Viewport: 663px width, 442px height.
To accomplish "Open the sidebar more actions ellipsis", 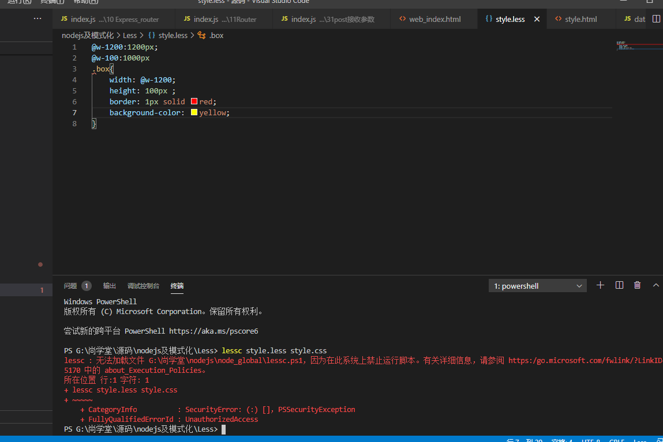I will [x=37, y=18].
